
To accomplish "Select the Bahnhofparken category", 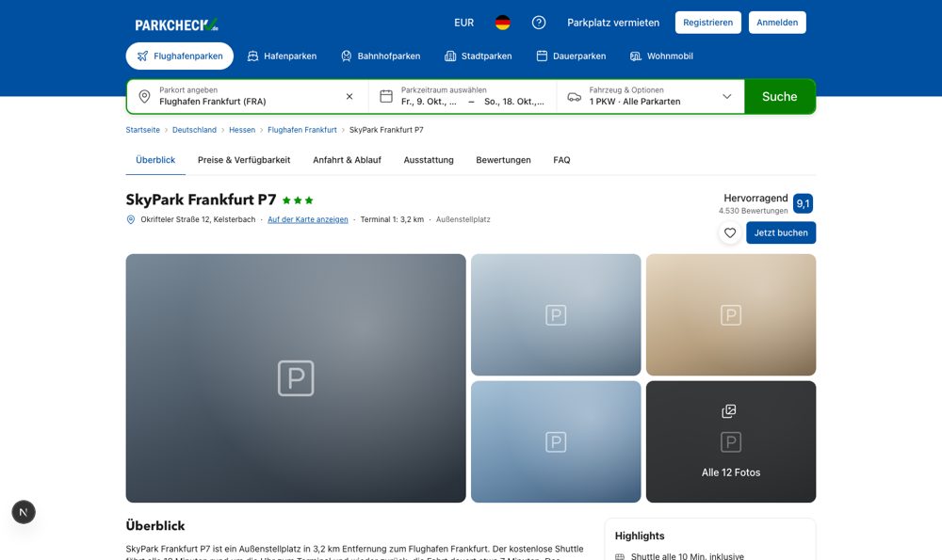I will click(381, 56).
